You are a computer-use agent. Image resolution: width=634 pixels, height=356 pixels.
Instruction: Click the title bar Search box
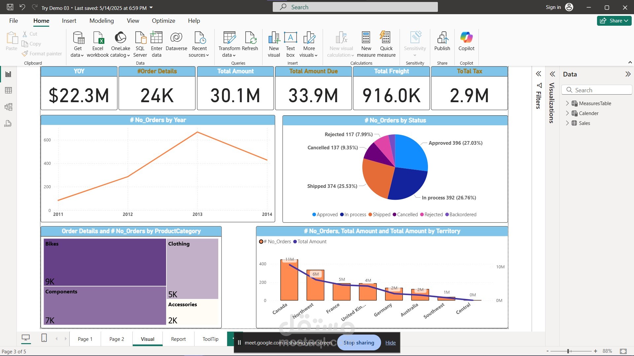click(355, 7)
